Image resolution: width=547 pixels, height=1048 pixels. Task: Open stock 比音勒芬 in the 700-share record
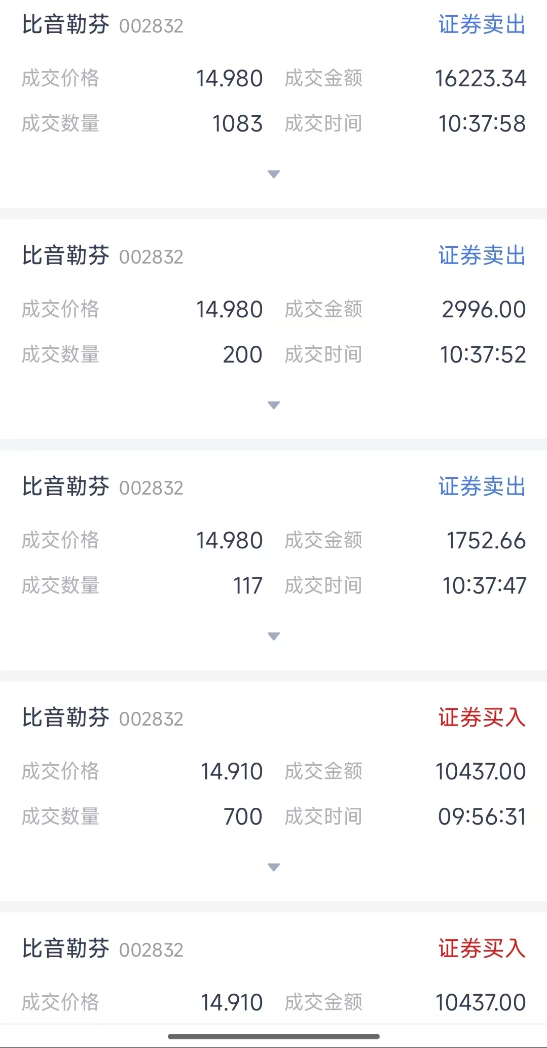[66, 718]
